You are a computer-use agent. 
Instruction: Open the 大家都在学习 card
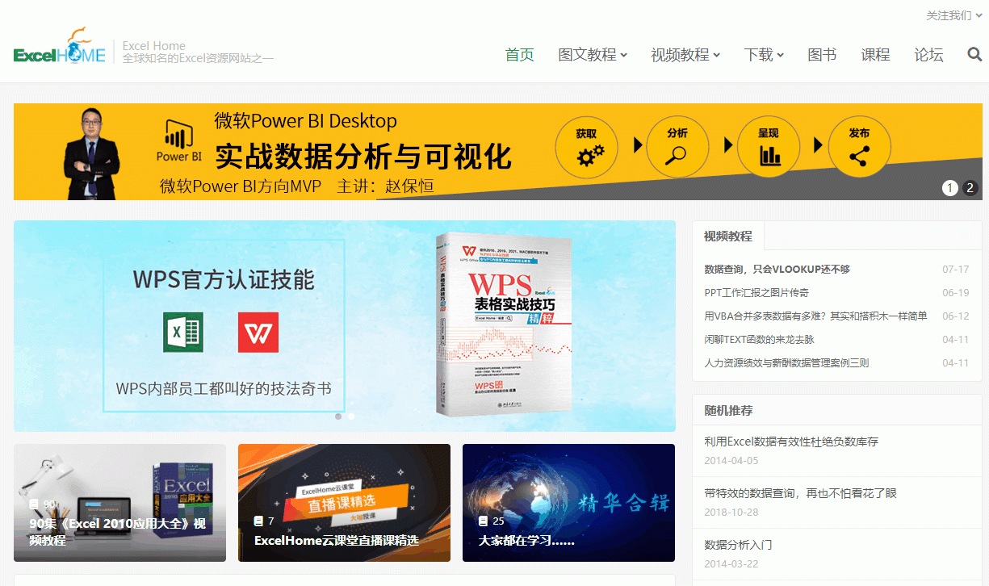[x=568, y=503]
